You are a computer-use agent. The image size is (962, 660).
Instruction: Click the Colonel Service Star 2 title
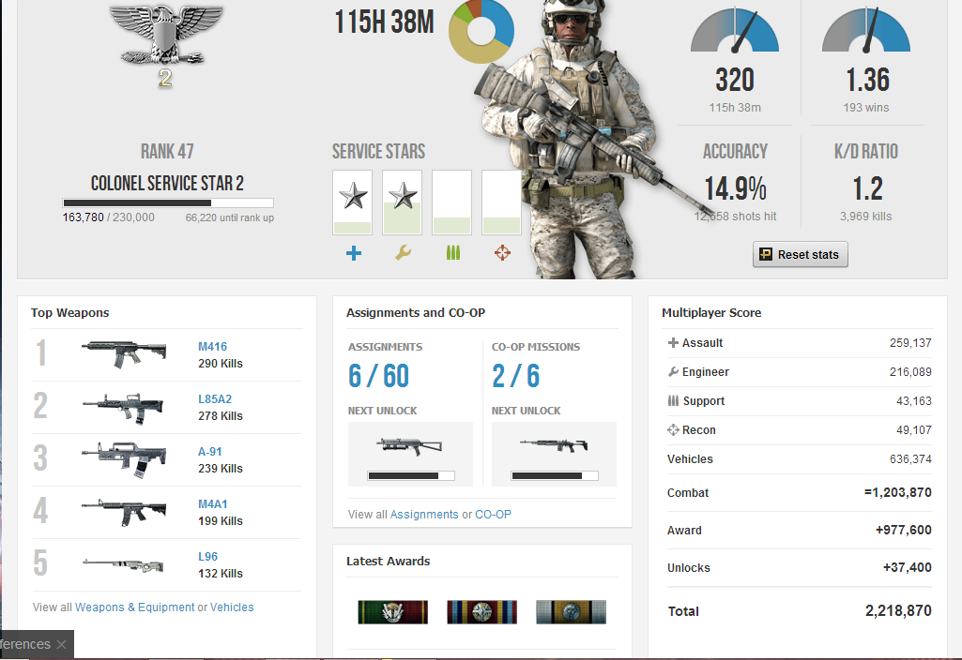[167, 183]
